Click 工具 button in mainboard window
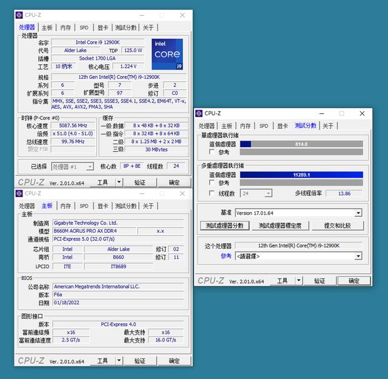The image size is (388, 379). (102, 361)
